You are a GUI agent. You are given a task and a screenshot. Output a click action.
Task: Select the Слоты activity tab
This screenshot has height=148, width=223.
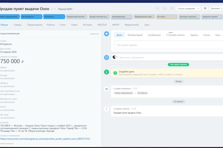click(206, 35)
